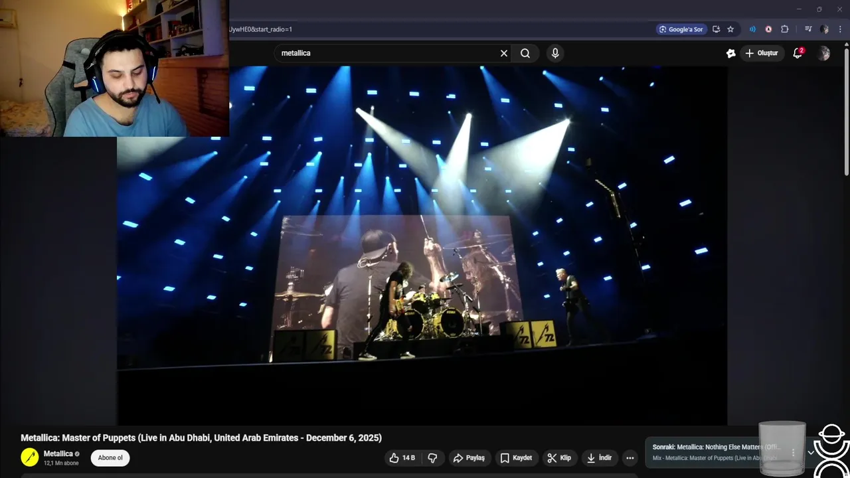Clear the YouTube search box text
850x478 pixels.
[x=504, y=53]
